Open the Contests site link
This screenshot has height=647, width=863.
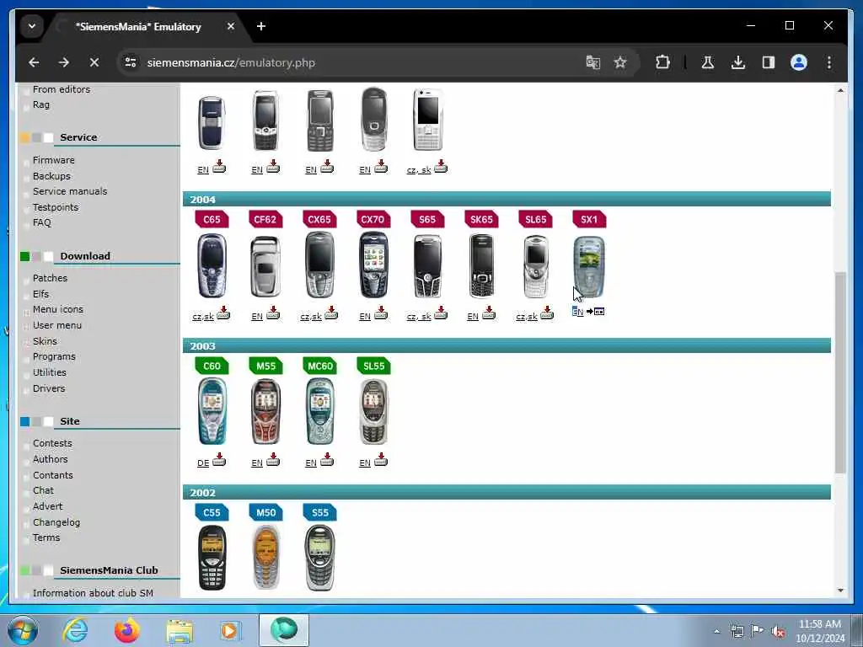coord(52,443)
